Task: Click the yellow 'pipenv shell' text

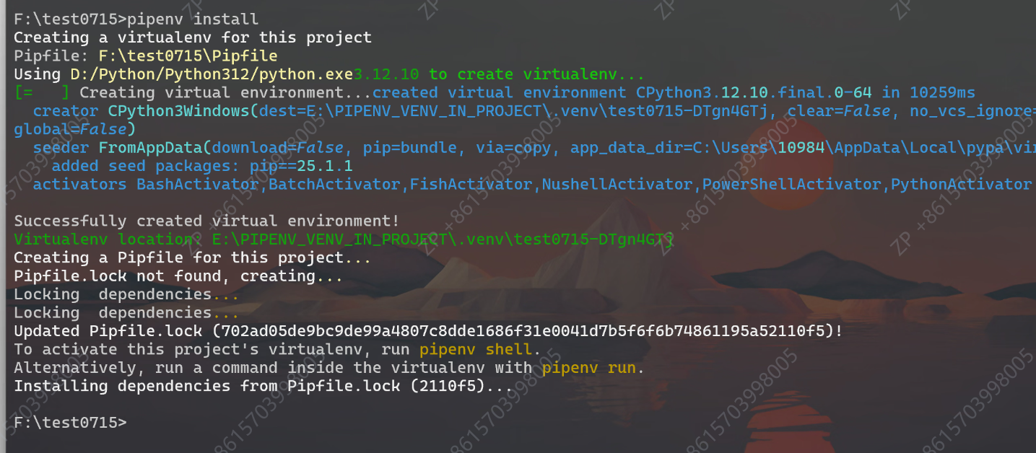Action: pyautogui.click(x=476, y=350)
